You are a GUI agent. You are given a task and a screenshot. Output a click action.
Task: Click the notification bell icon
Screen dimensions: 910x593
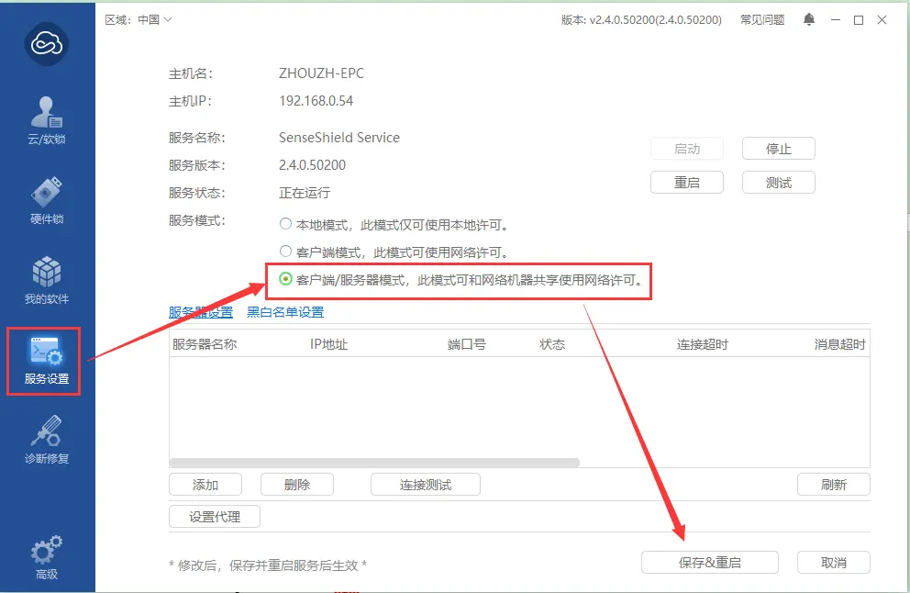808,19
